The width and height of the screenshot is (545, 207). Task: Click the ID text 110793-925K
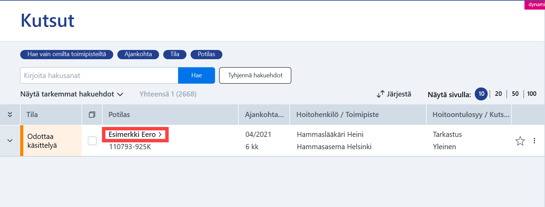130,147
